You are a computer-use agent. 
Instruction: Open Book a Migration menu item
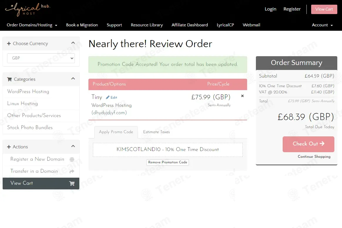82,25
